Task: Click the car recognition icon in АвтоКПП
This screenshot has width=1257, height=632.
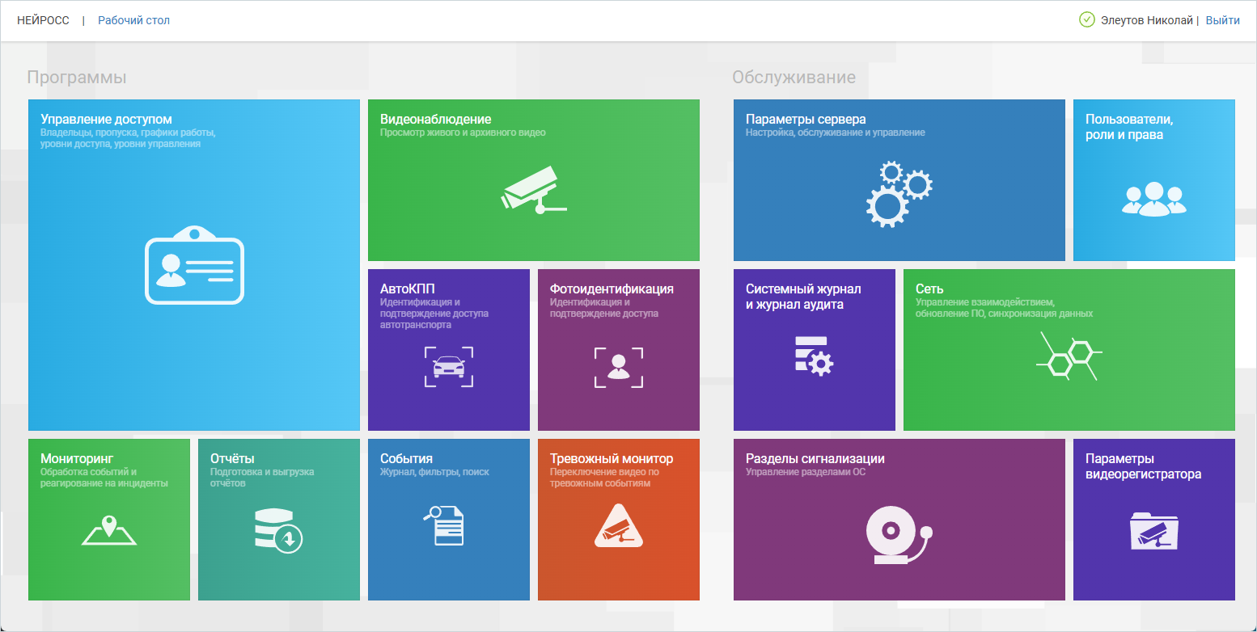Action: [449, 367]
